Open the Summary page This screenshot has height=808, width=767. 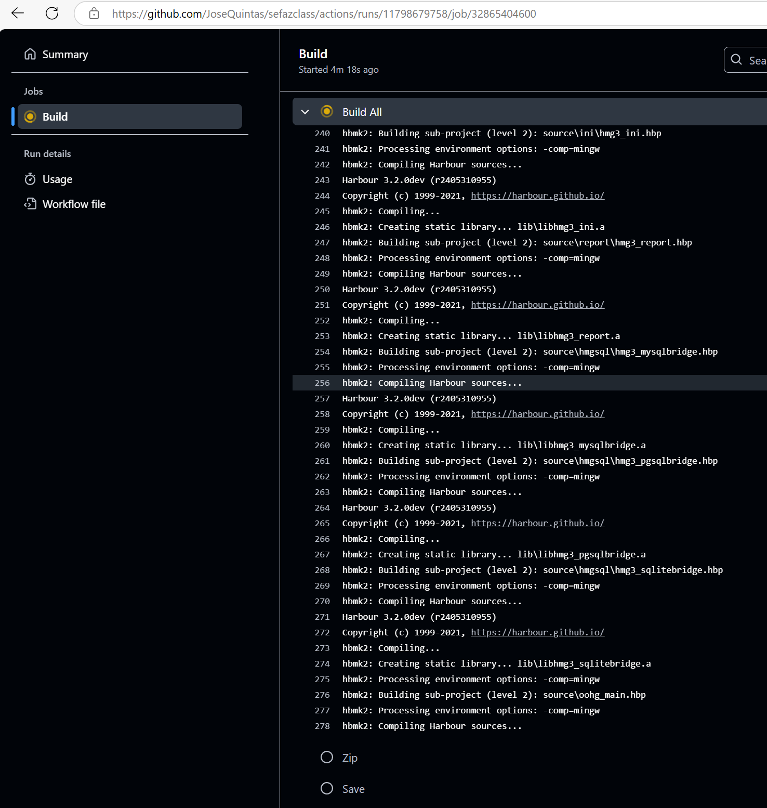coord(65,55)
